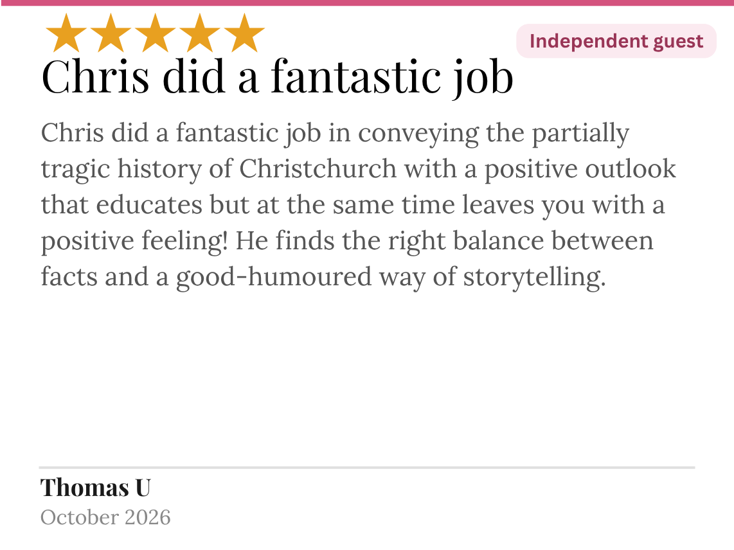This screenshot has height=550, width=734.
Task: Click the October 2026 review date
Action: click(105, 517)
